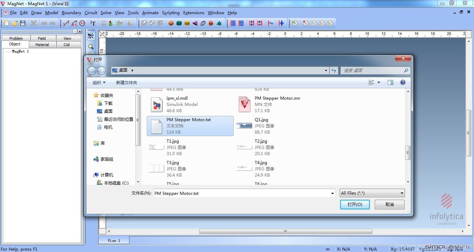Select the Add Line drawing tool
The width and height of the screenshot is (474, 252).
[66, 23]
